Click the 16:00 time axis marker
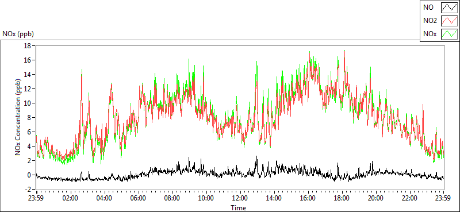 pyautogui.click(x=308, y=198)
